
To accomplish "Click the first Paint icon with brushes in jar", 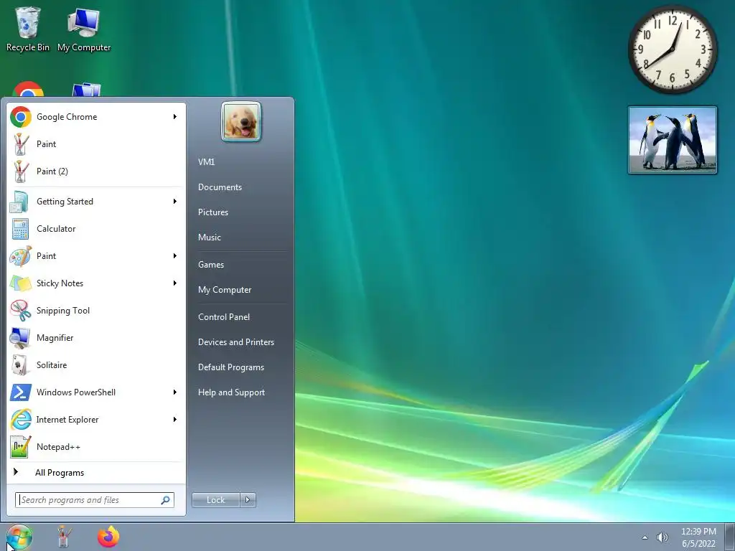I will (x=20, y=143).
